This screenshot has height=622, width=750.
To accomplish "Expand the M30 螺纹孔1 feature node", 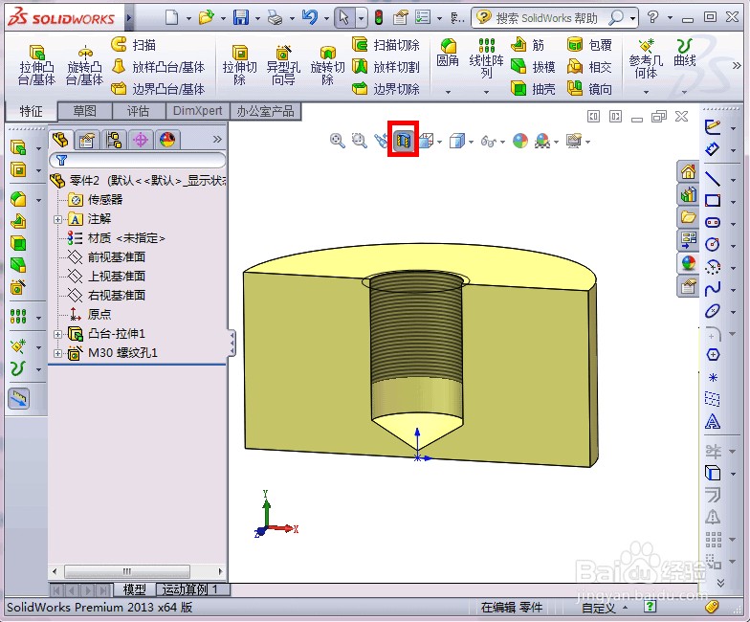I will 57,353.
